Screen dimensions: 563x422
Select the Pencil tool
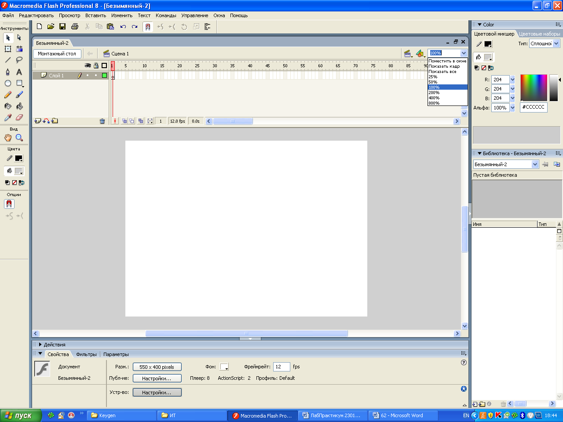[x=8, y=95]
